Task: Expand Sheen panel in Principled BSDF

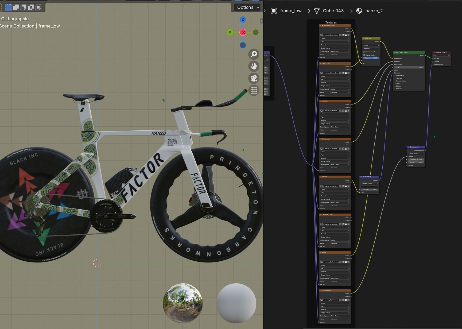Action: [395, 86]
